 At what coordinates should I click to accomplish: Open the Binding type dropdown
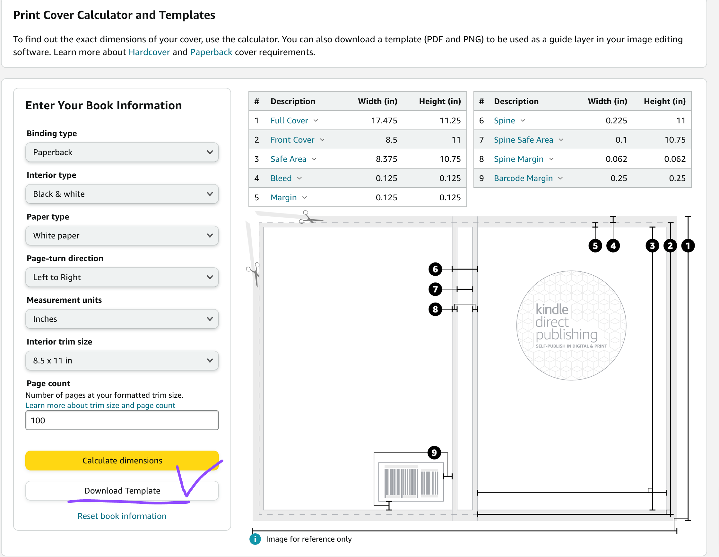click(x=122, y=152)
